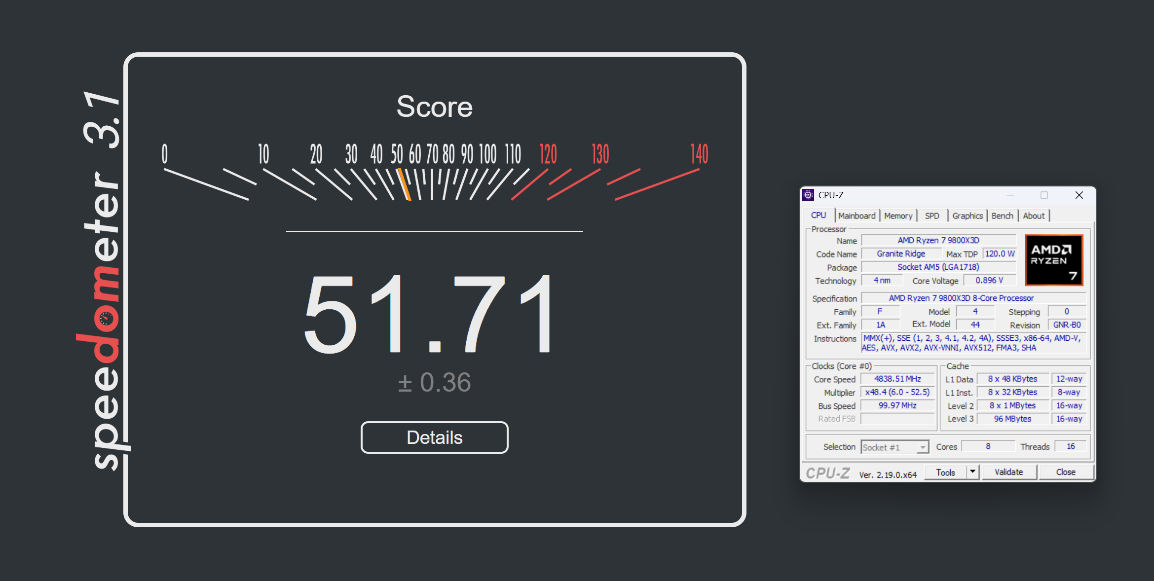Click the Revision value GNR-B0
The image size is (1154, 581).
point(1067,325)
